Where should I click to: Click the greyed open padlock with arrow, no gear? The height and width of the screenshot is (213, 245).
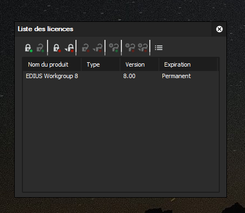pos(97,48)
